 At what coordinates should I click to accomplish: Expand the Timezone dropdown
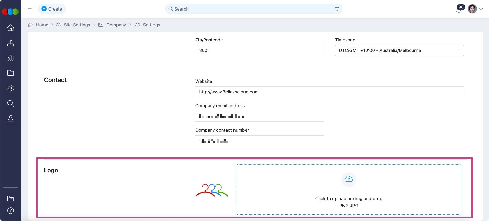[399, 50]
